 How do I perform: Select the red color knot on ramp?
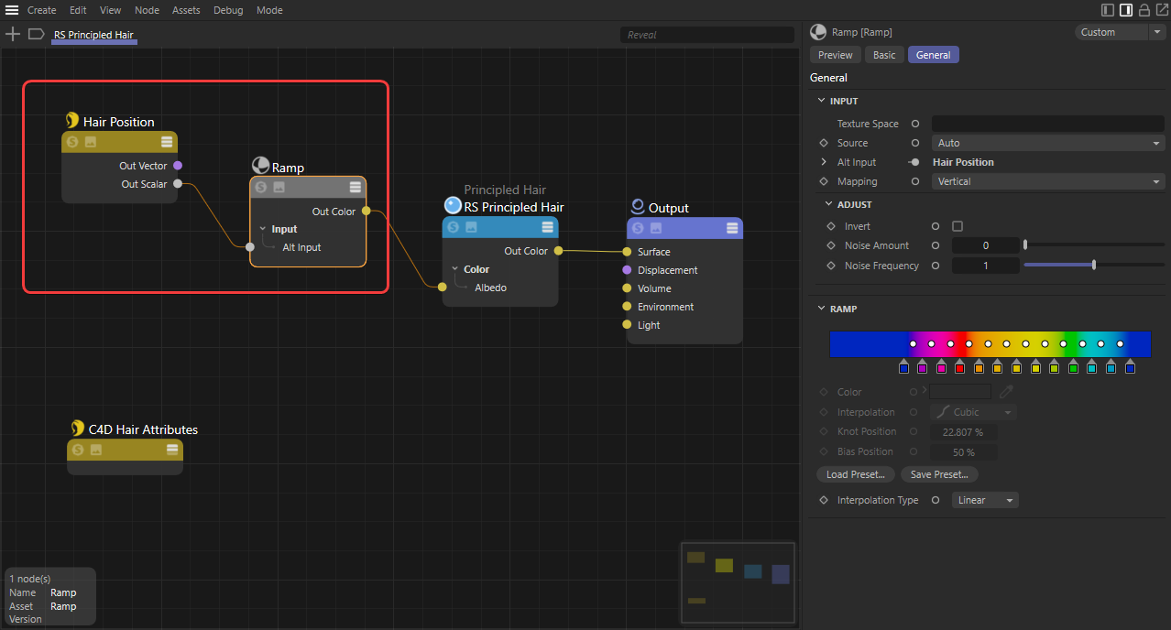959,367
